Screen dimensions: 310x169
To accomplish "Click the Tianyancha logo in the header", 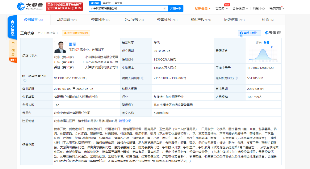I will (30, 7).
